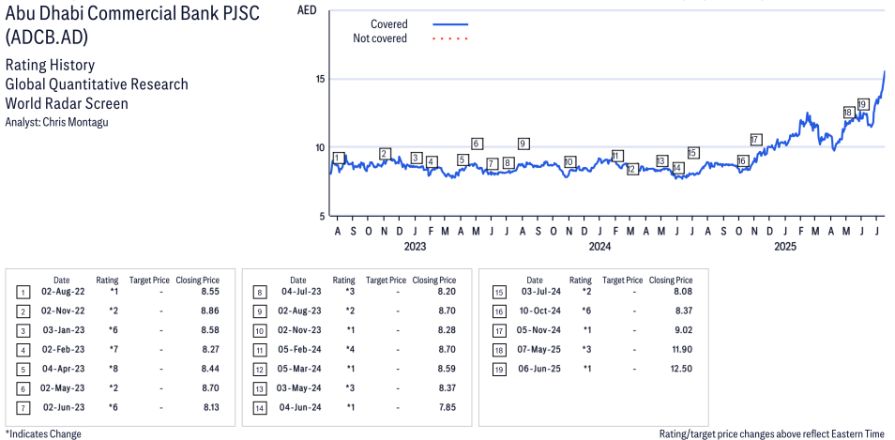895x440 pixels.
Task: Click boxed number 1 in first table
Action: pos(23,294)
